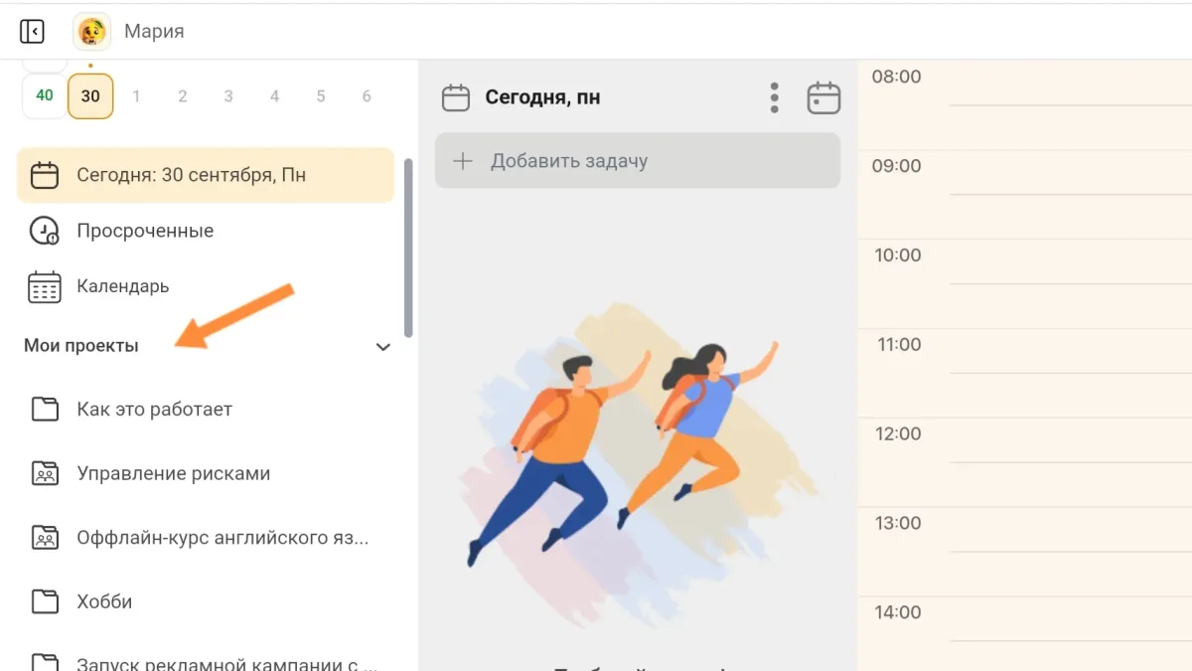
Task: Collapse the sidebar with the panel icon
Action: click(x=32, y=32)
